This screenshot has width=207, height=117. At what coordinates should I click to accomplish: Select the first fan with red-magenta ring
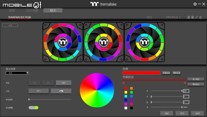(63, 42)
